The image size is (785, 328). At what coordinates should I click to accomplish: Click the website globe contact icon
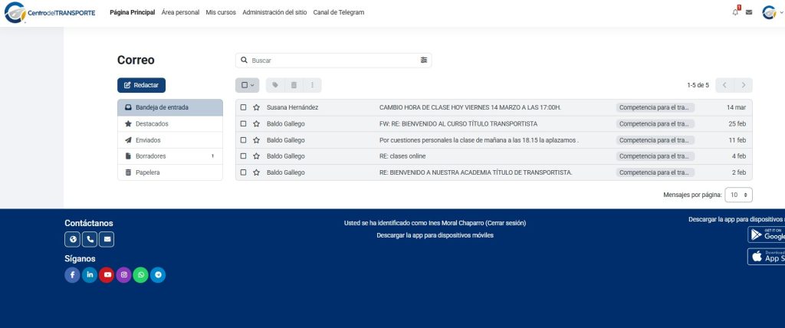pos(73,239)
